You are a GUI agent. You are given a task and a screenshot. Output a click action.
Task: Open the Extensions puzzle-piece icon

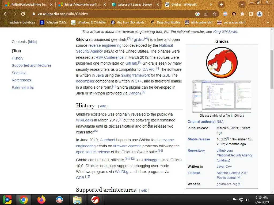[x=242, y=14]
